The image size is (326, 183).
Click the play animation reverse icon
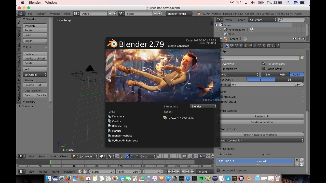pyautogui.click(x=178, y=172)
